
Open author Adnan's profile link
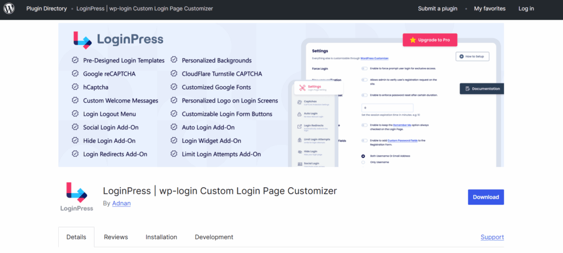(122, 203)
